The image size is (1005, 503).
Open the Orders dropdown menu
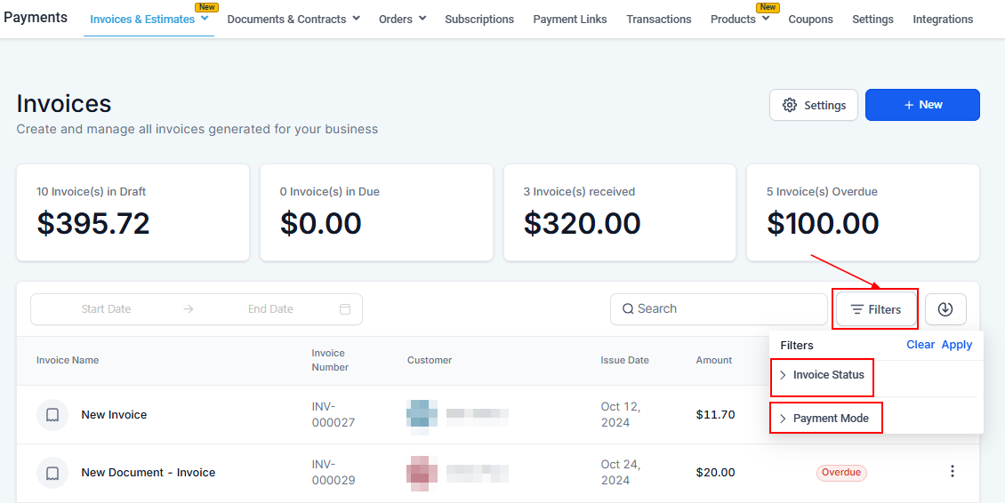(402, 19)
